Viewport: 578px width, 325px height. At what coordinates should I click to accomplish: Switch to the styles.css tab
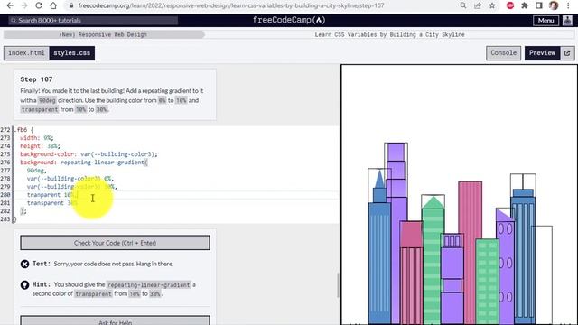[x=72, y=53]
